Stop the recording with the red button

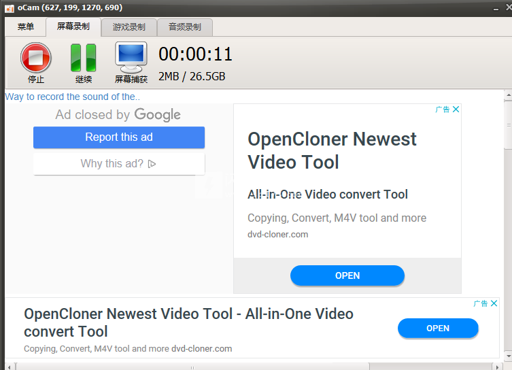pos(35,58)
